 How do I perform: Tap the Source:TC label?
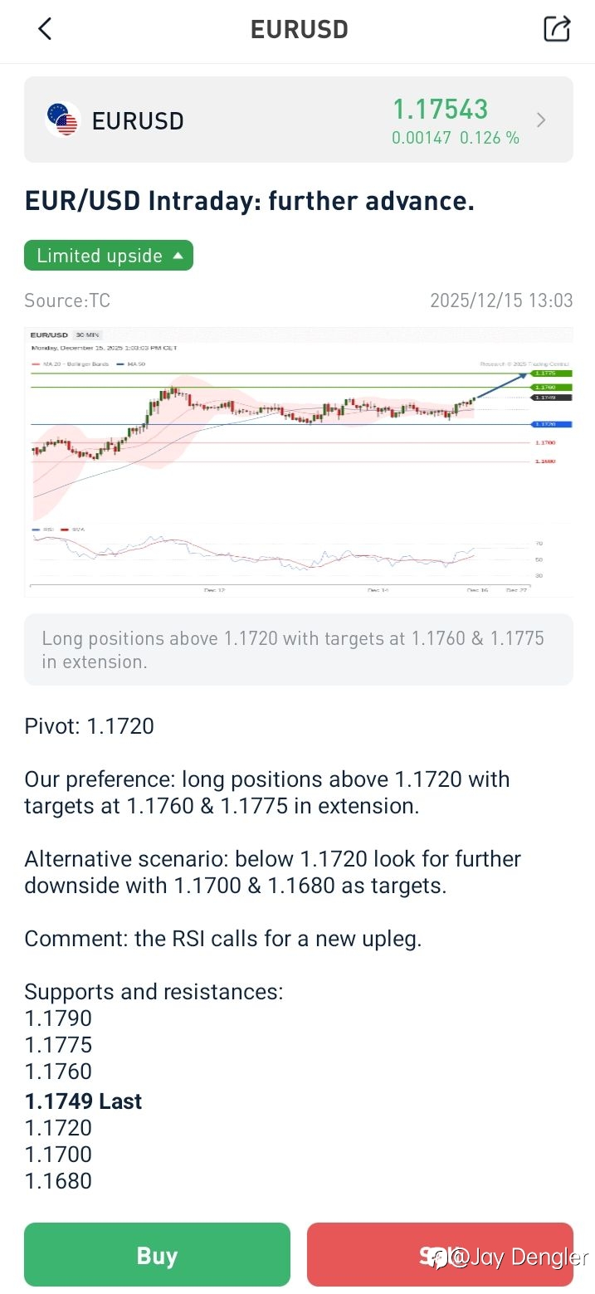pyautogui.click(x=67, y=300)
